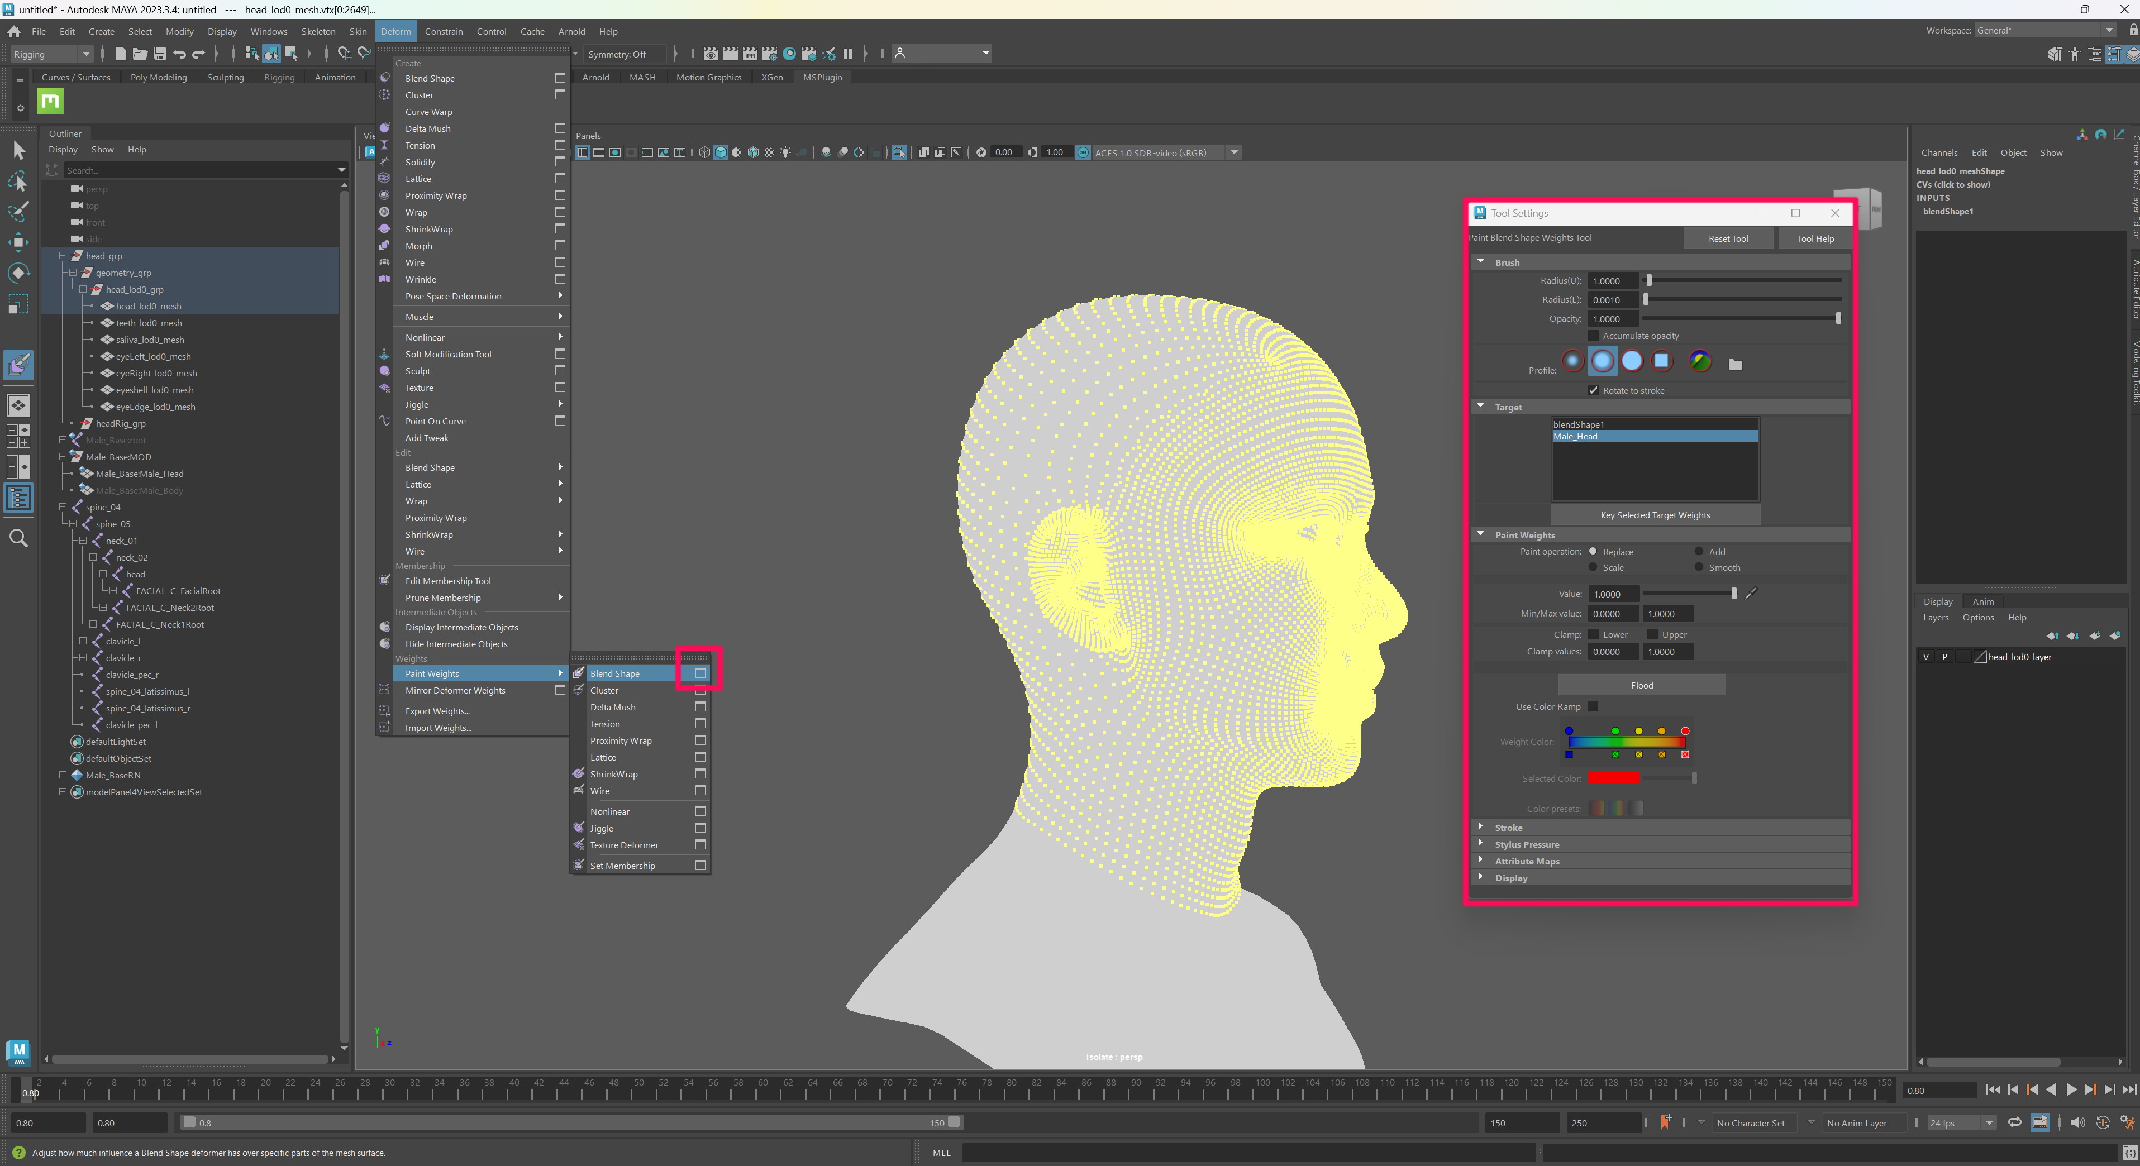
Task: Toggle the Use Color Ramp checkbox
Action: (1593, 706)
